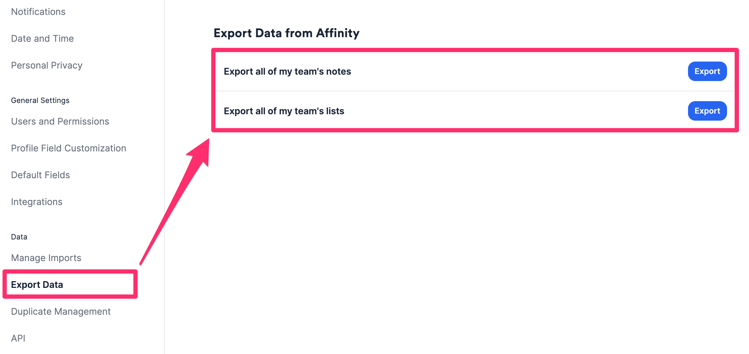This screenshot has height=354, width=749.
Task: Open the Notifications settings page
Action: click(x=38, y=12)
